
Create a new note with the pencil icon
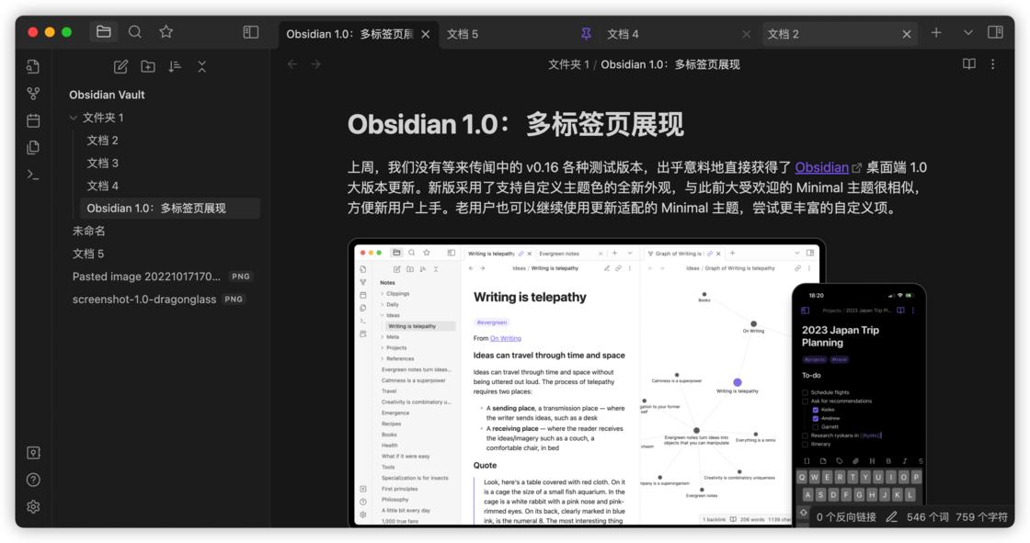[x=120, y=66]
